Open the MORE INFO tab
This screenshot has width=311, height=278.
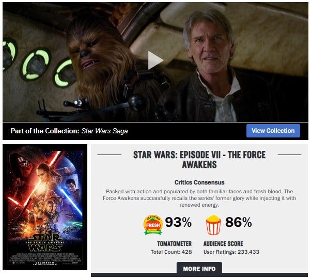click(x=199, y=269)
